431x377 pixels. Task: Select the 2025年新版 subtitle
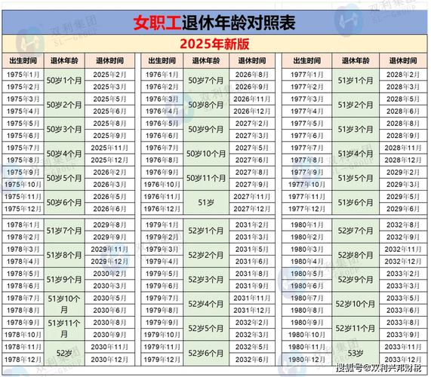tap(214, 44)
